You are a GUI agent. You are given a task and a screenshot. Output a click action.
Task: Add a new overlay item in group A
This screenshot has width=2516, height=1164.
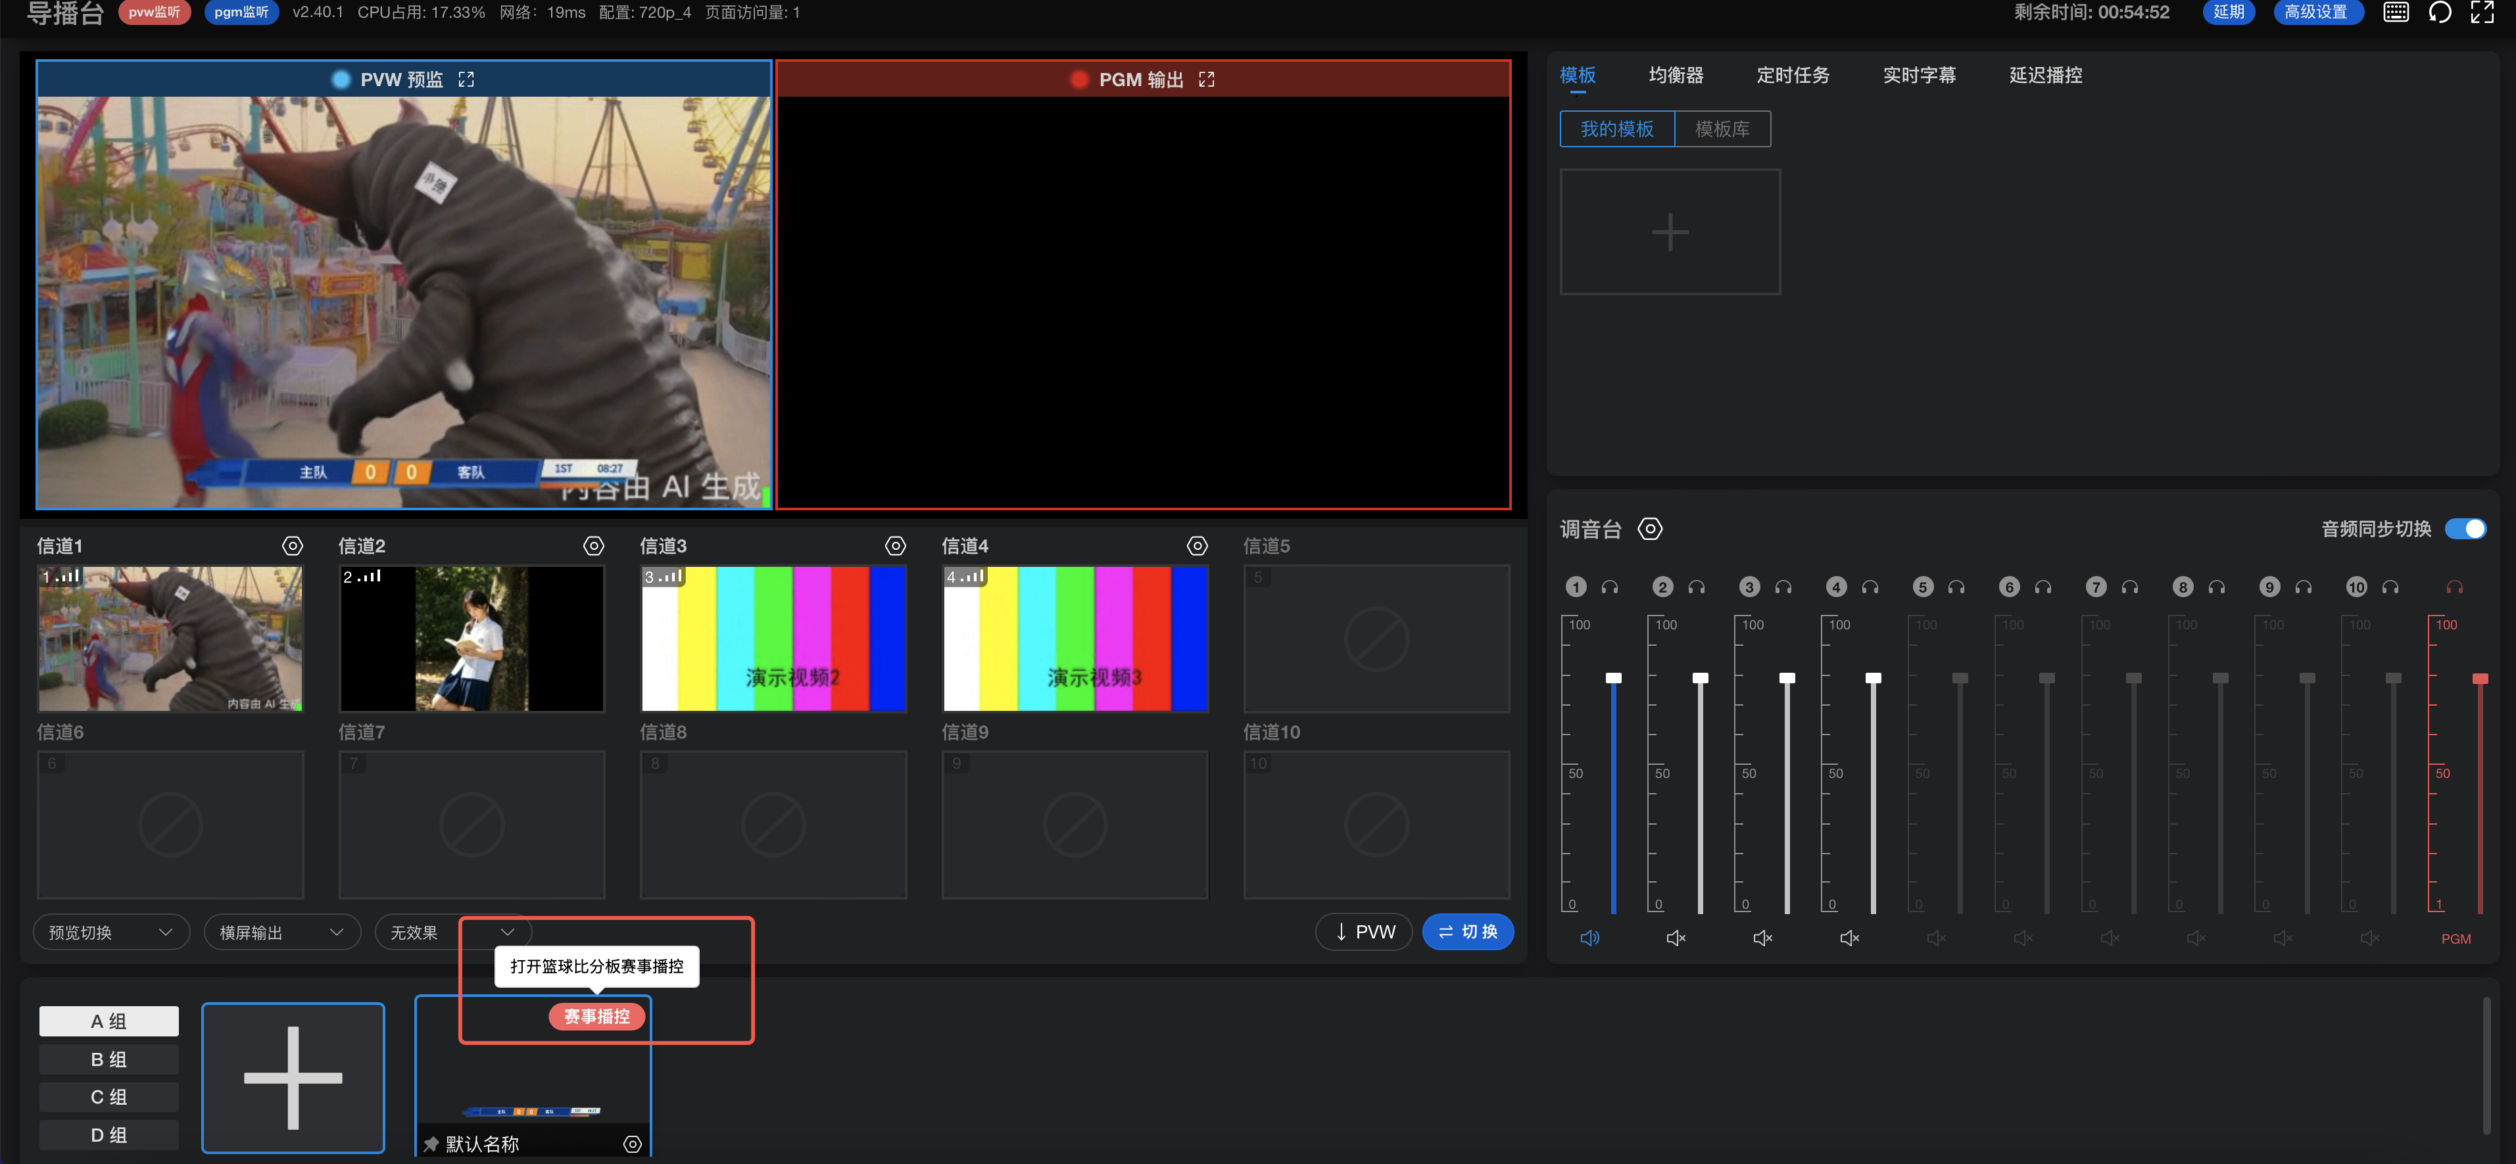tap(293, 1078)
